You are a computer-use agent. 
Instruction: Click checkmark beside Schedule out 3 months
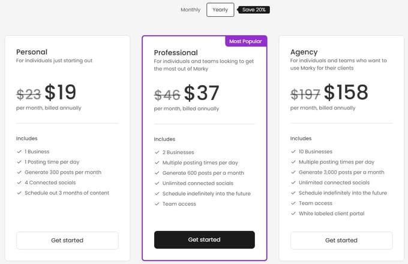click(x=19, y=193)
